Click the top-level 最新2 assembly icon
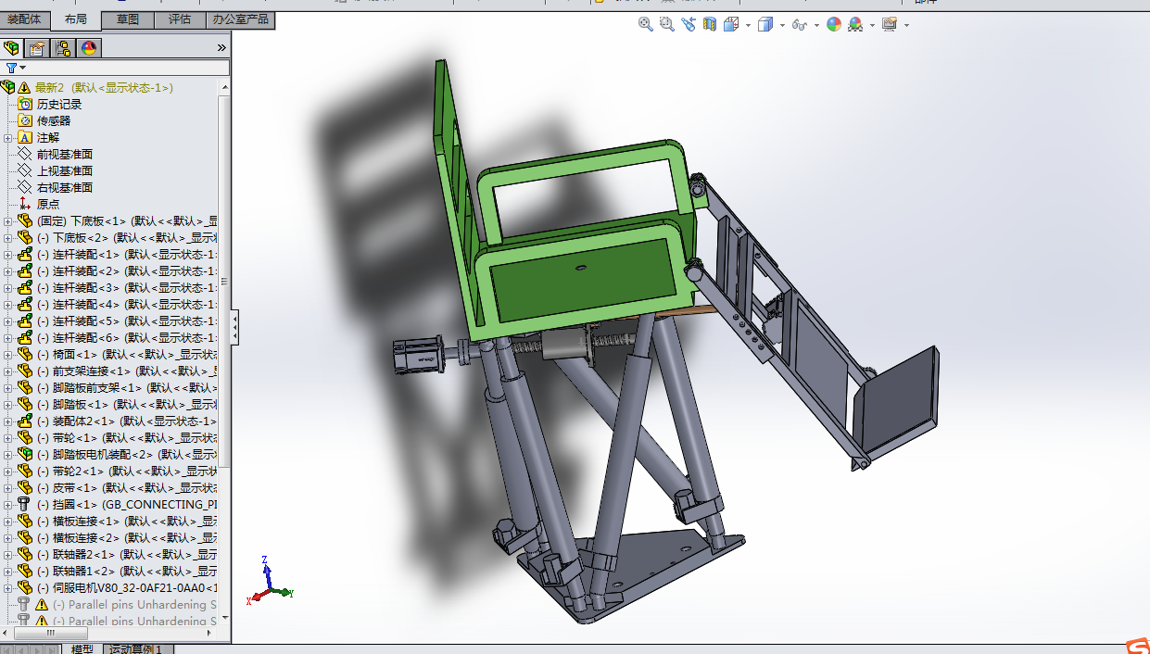This screenshot has height=654, width=1150. click(8, 87)
